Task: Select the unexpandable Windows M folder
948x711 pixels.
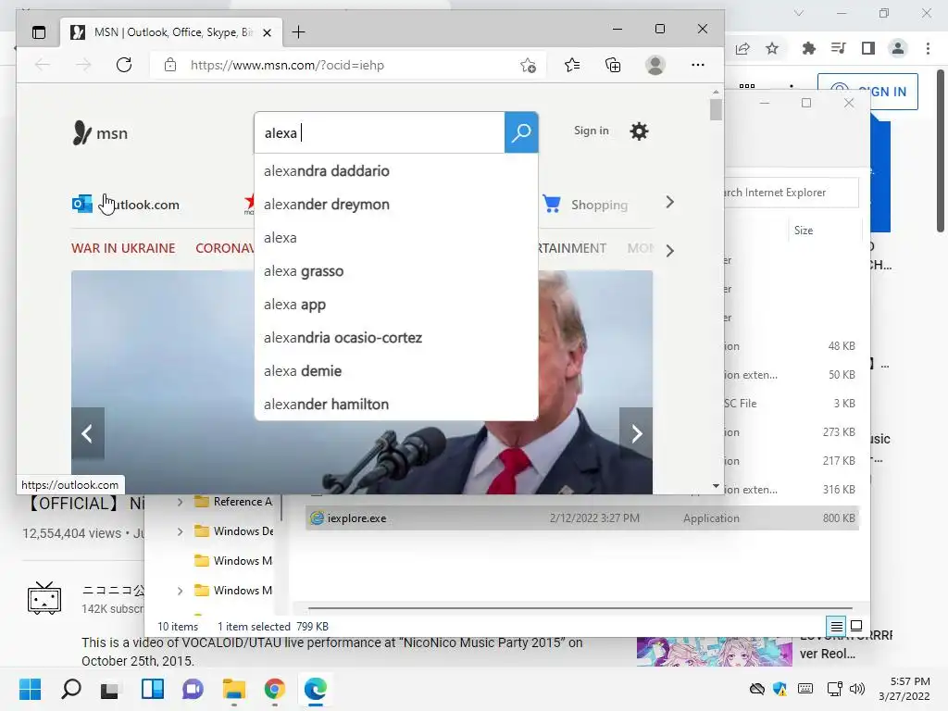Action: point(233,561)
